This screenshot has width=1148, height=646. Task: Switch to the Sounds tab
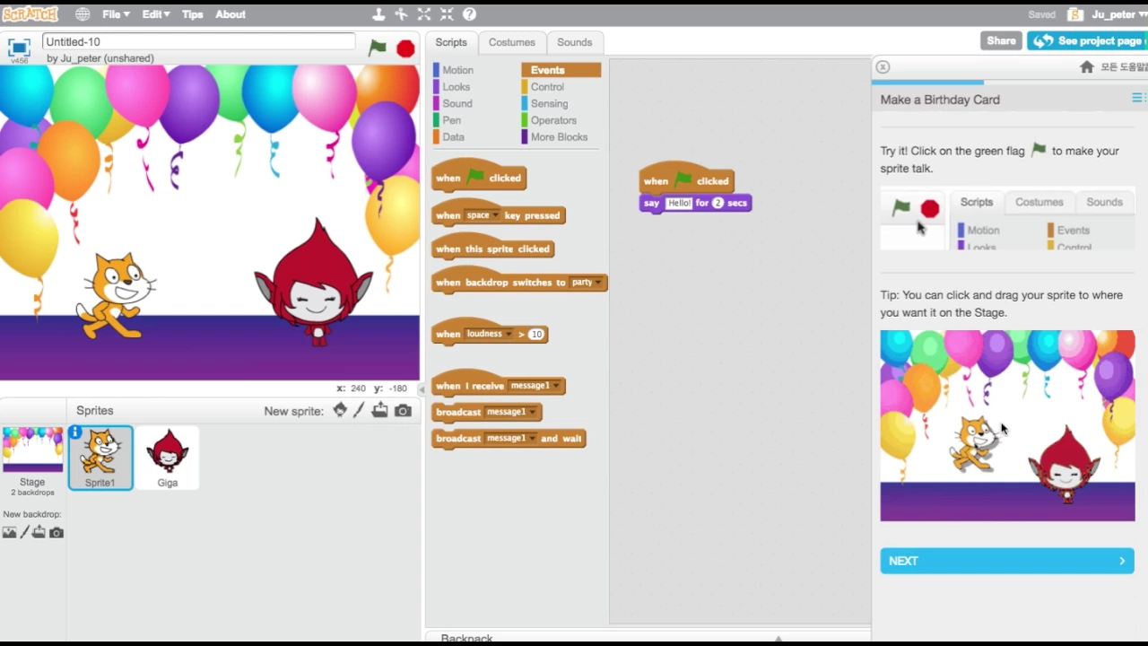pos(574,42)
